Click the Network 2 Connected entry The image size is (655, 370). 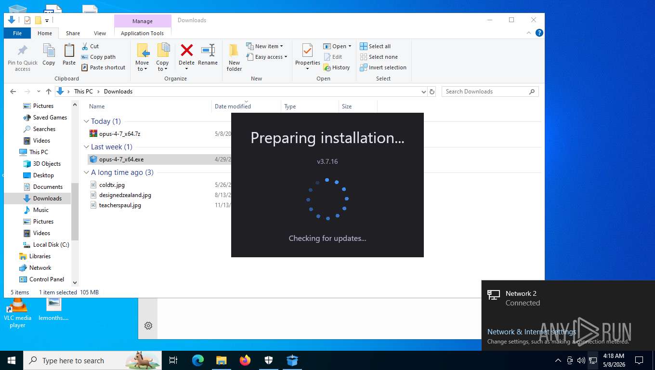[x=568, y=298]
